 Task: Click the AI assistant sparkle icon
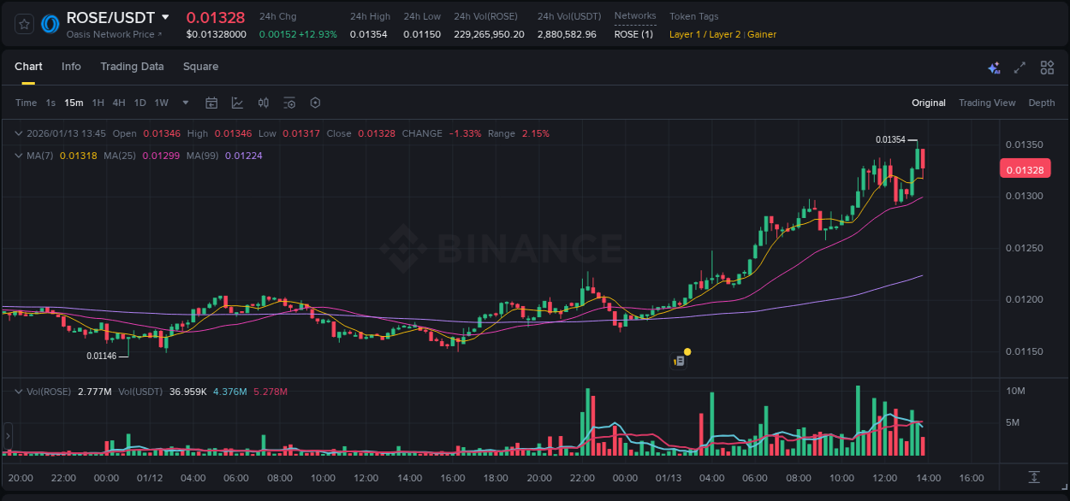(x=994, y=67)
